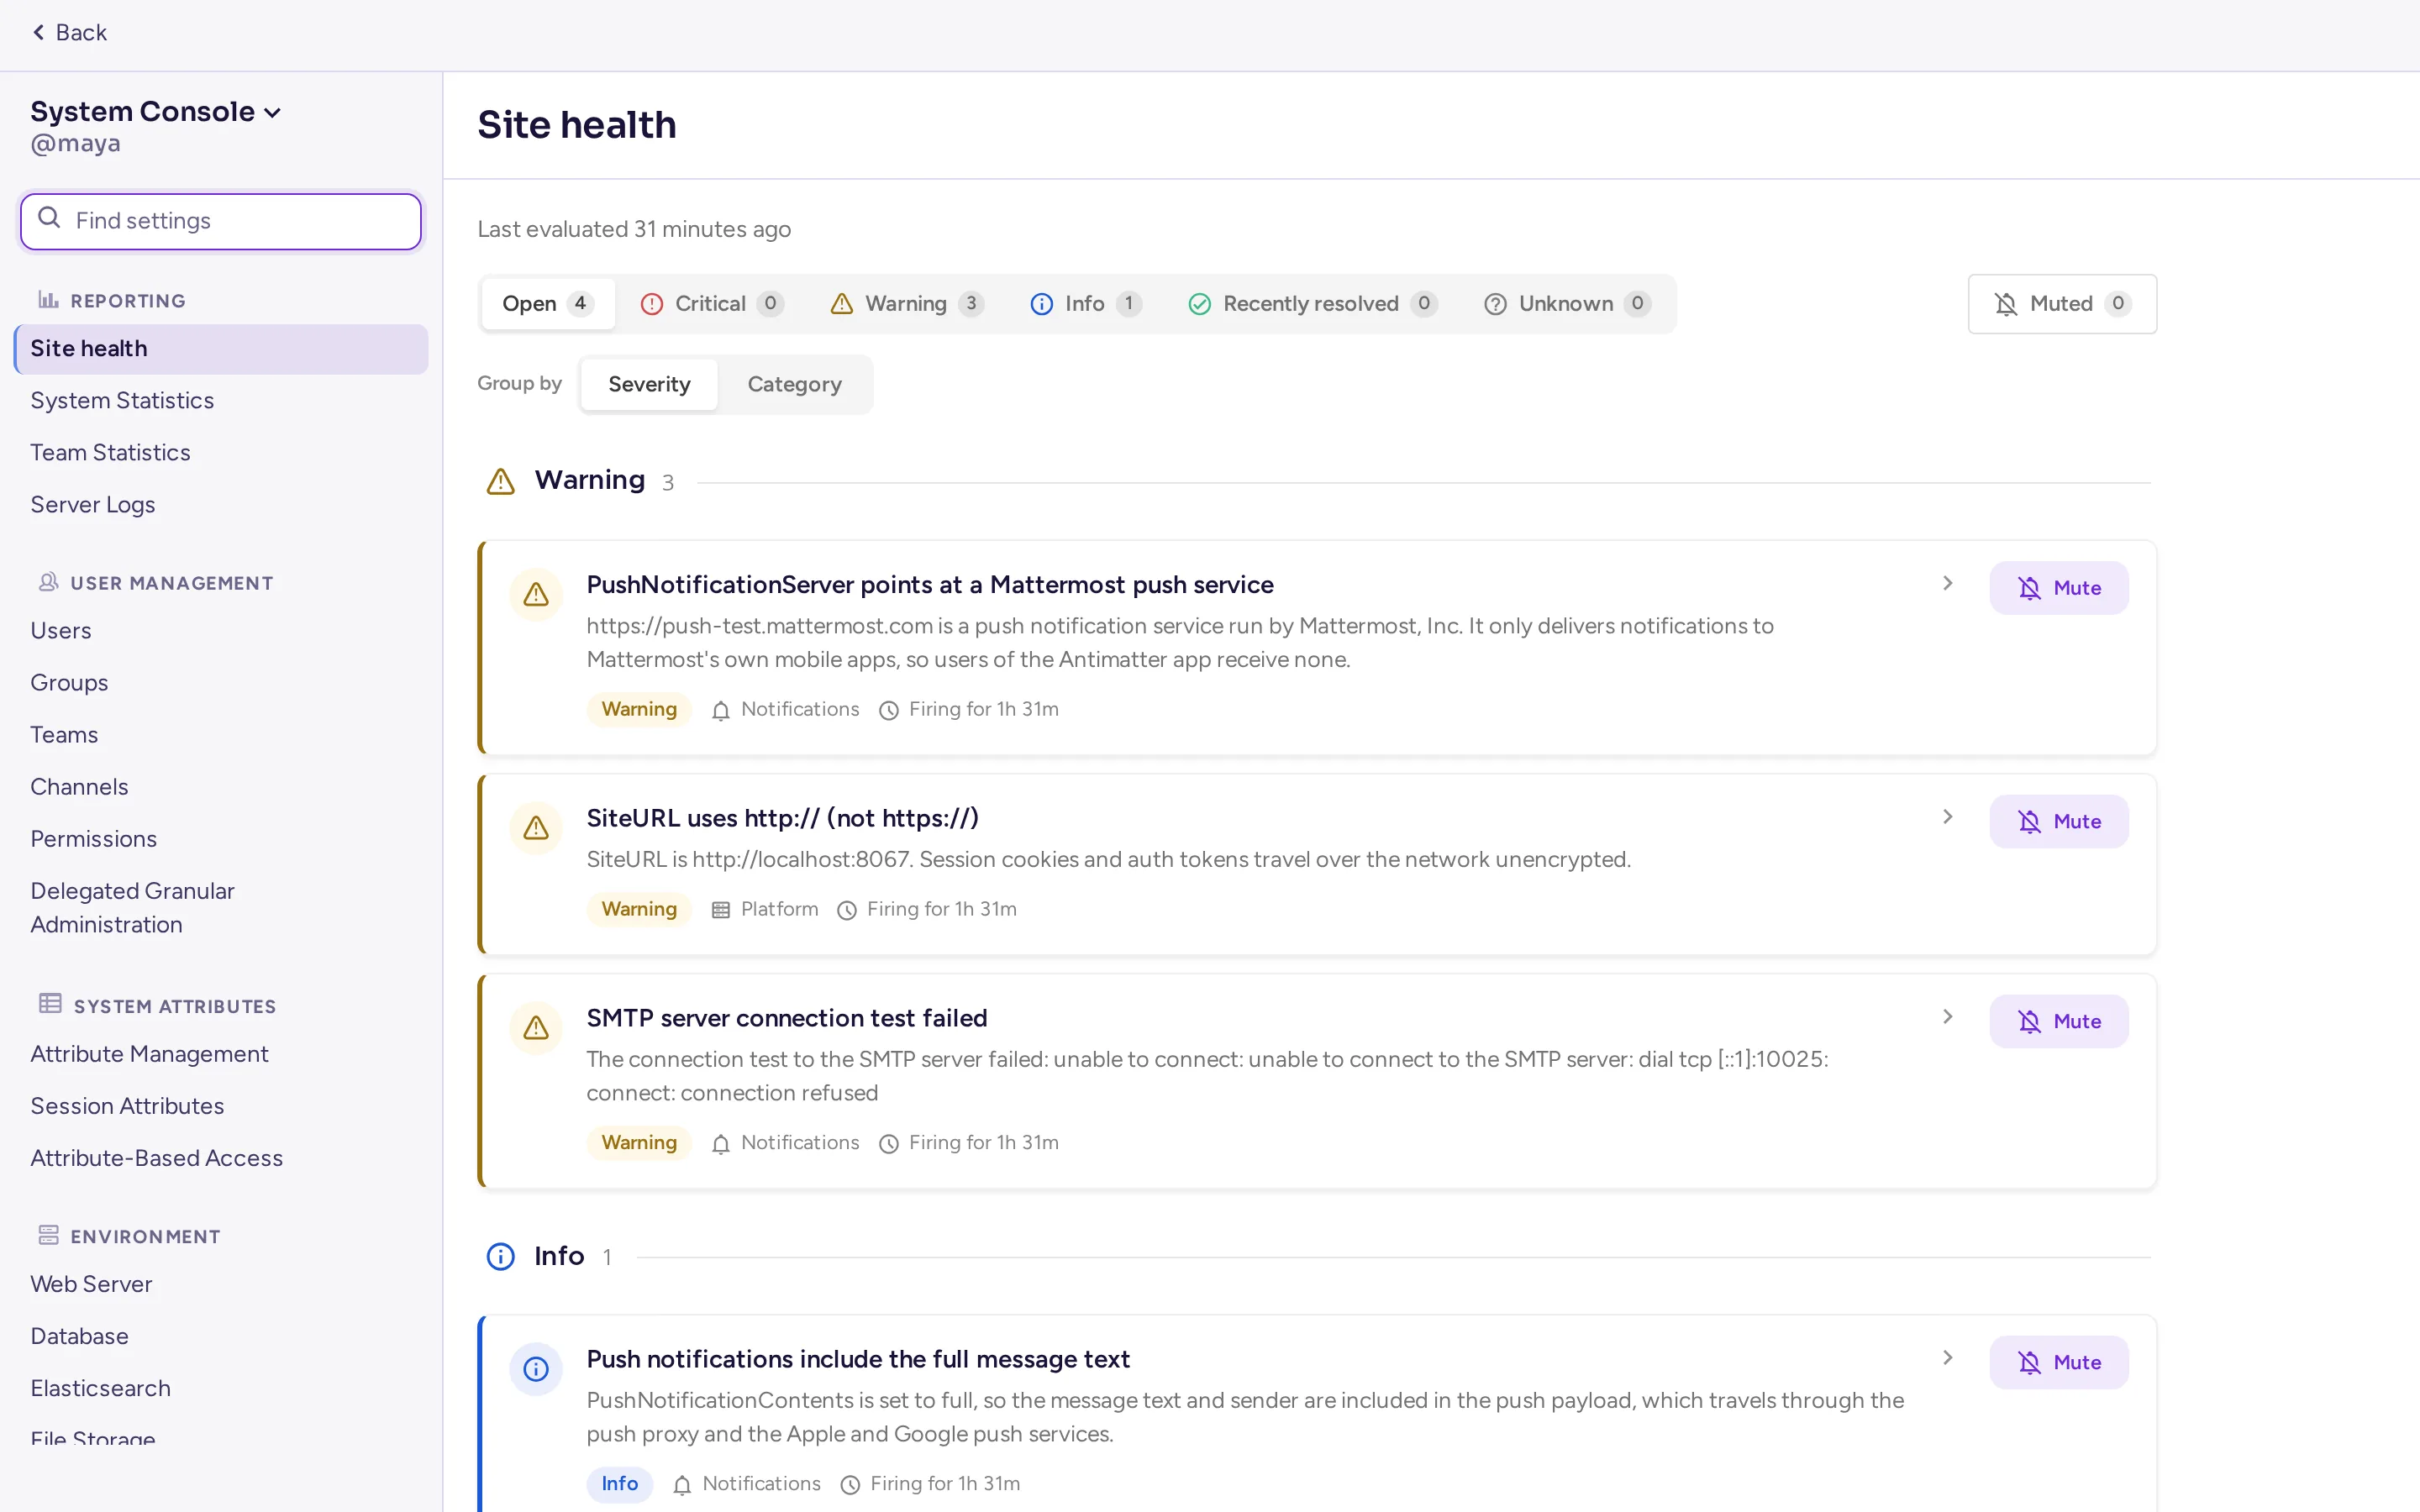Screen dimensions: 2420x1512
Task: Click the bell icon beside Notifications on SMTP card
Action: click(x=720, y=1144)
